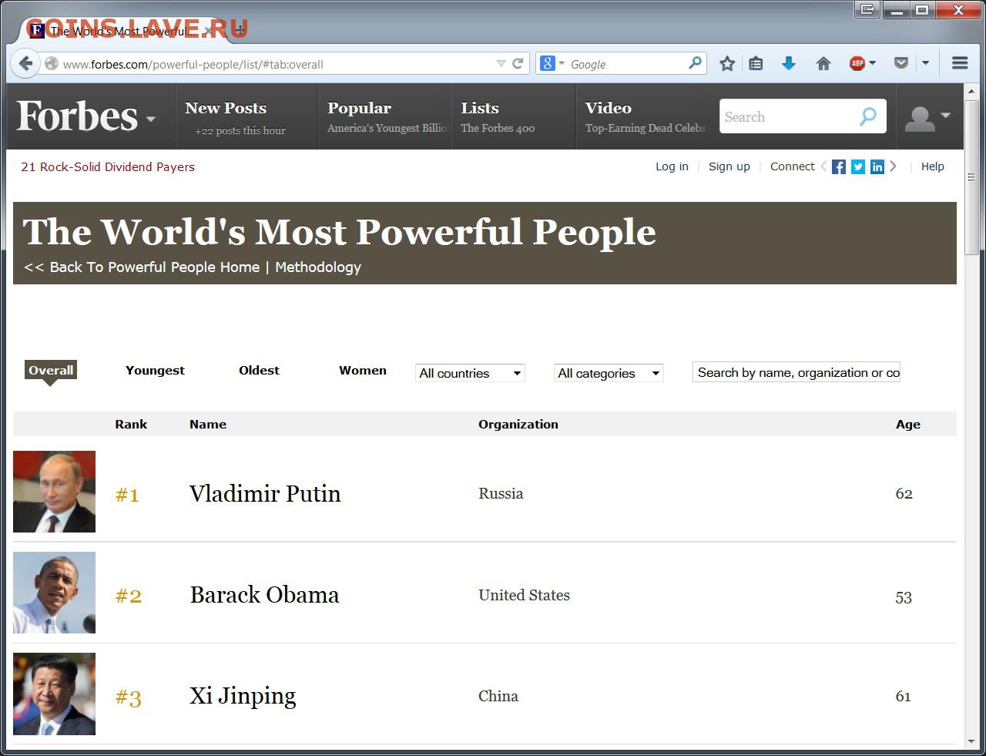Expand the toolbar overflow arrow next to Pocket
This screenshot has height=756, width=986.
pos(925,63)
